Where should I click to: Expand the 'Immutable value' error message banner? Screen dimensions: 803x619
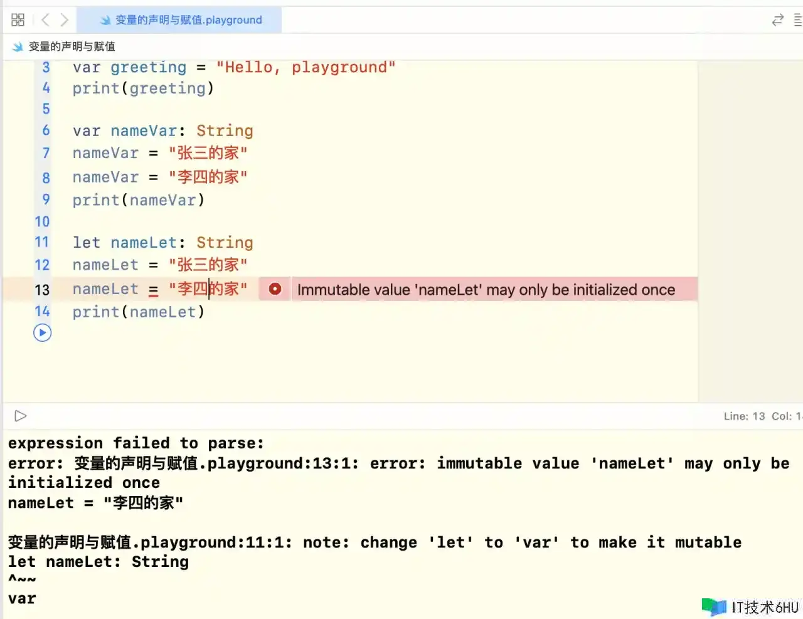[486, 290]
